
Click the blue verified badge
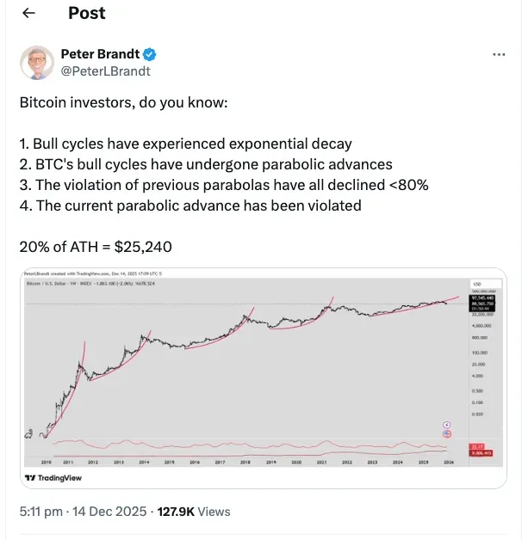click(x=149, y=53)
